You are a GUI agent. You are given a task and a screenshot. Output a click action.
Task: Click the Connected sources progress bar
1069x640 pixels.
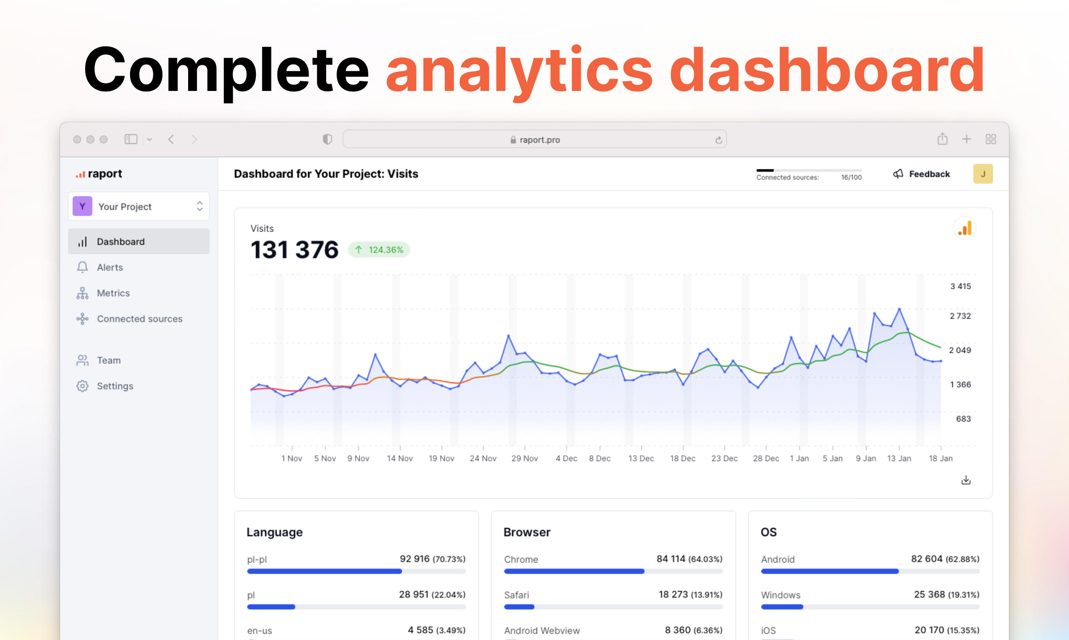pyautogui.click(x=808, y=171)
